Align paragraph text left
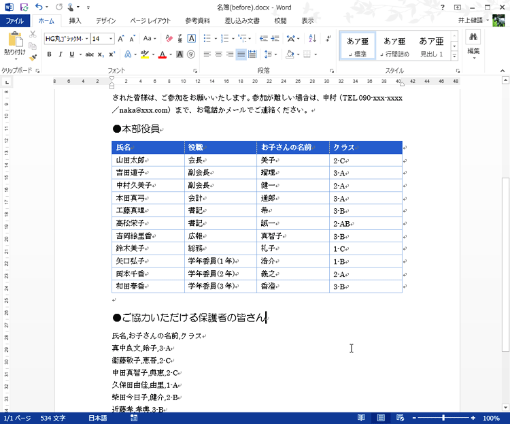Screen dimensions: 510x424 (207, 54)
